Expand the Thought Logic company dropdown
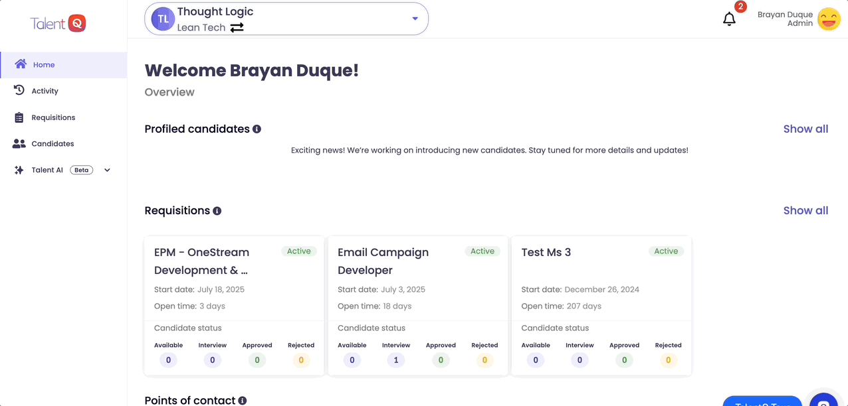 pos(415,19)
